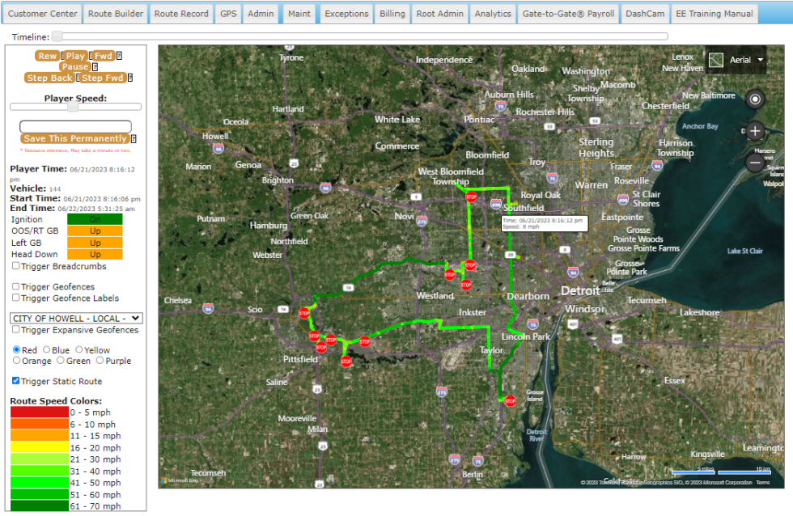Image resolution: width=793 pixels, height=516 pixels.
Task: Advance playback with the Step Fwd control
Action: pos(104,77)
